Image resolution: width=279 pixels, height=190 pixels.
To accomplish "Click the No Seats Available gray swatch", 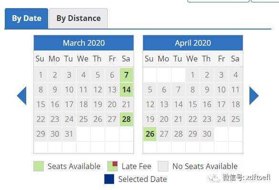I will click(163, 166).
